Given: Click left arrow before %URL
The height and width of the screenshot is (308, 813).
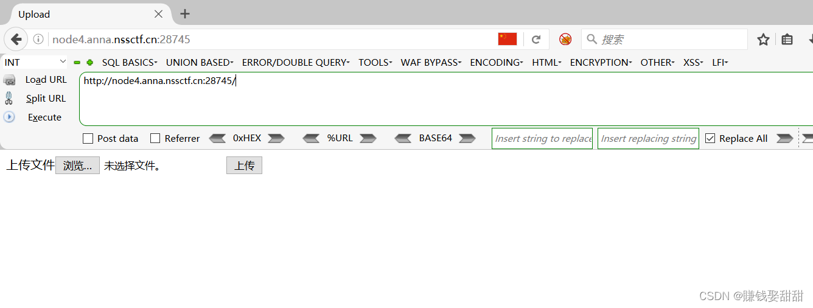Looking at the screenshot, I should [x=312, y=138].
